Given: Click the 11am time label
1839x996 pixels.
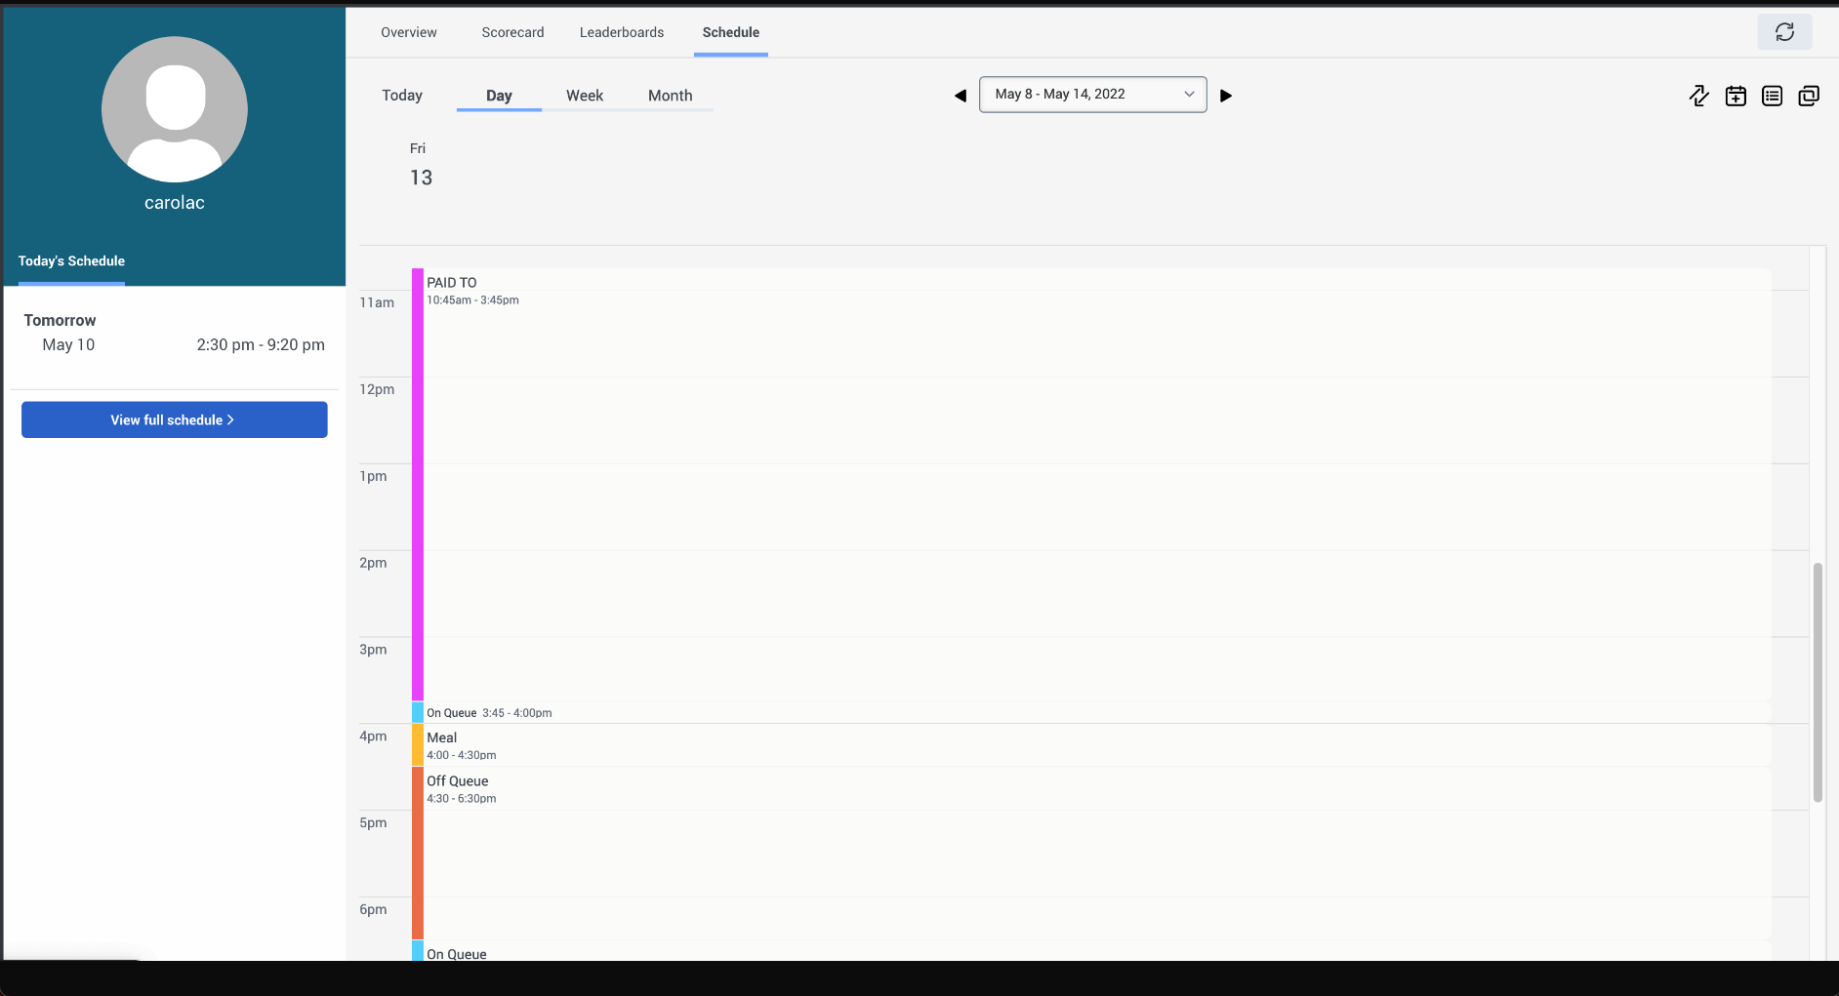Looking at the screenshot, I should [x=377, y=302].
